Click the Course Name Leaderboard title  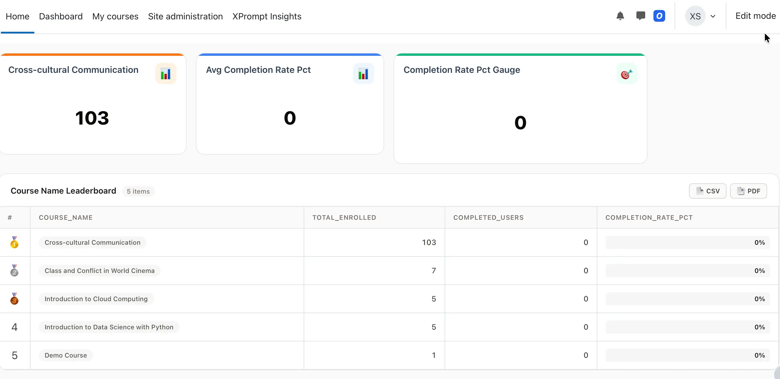(63, 191)
